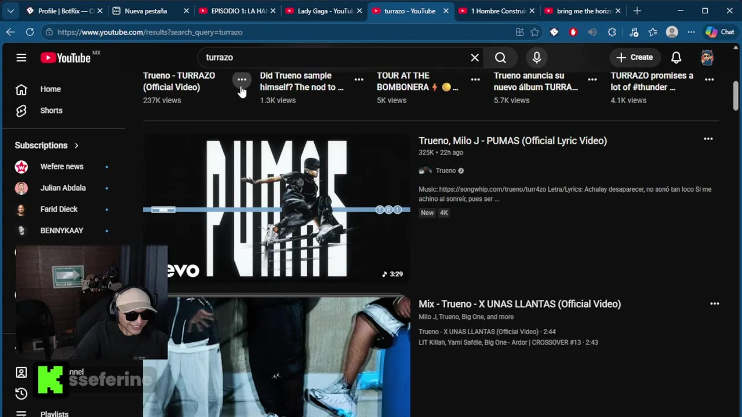
Task: Open History clock icon in sidebar
Action: click(21, 394)
